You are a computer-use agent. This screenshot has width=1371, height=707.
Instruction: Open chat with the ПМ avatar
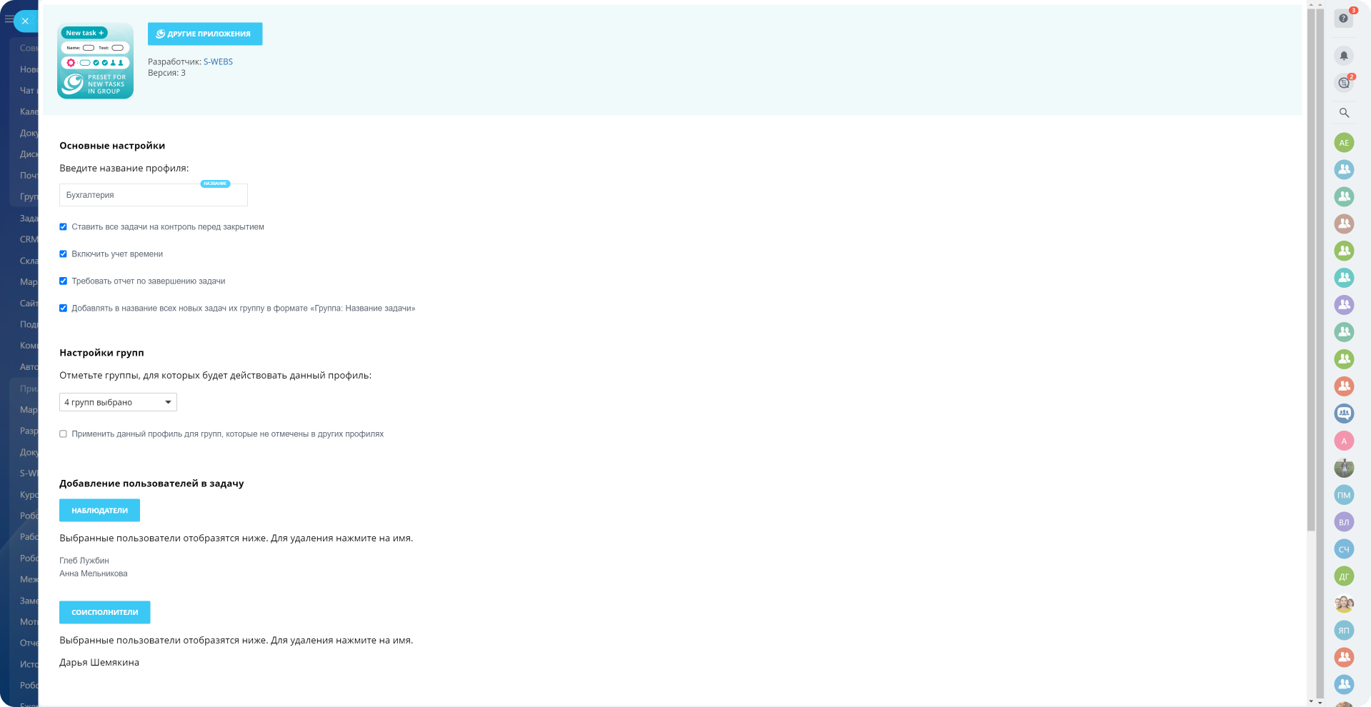tap(1344, 495)
